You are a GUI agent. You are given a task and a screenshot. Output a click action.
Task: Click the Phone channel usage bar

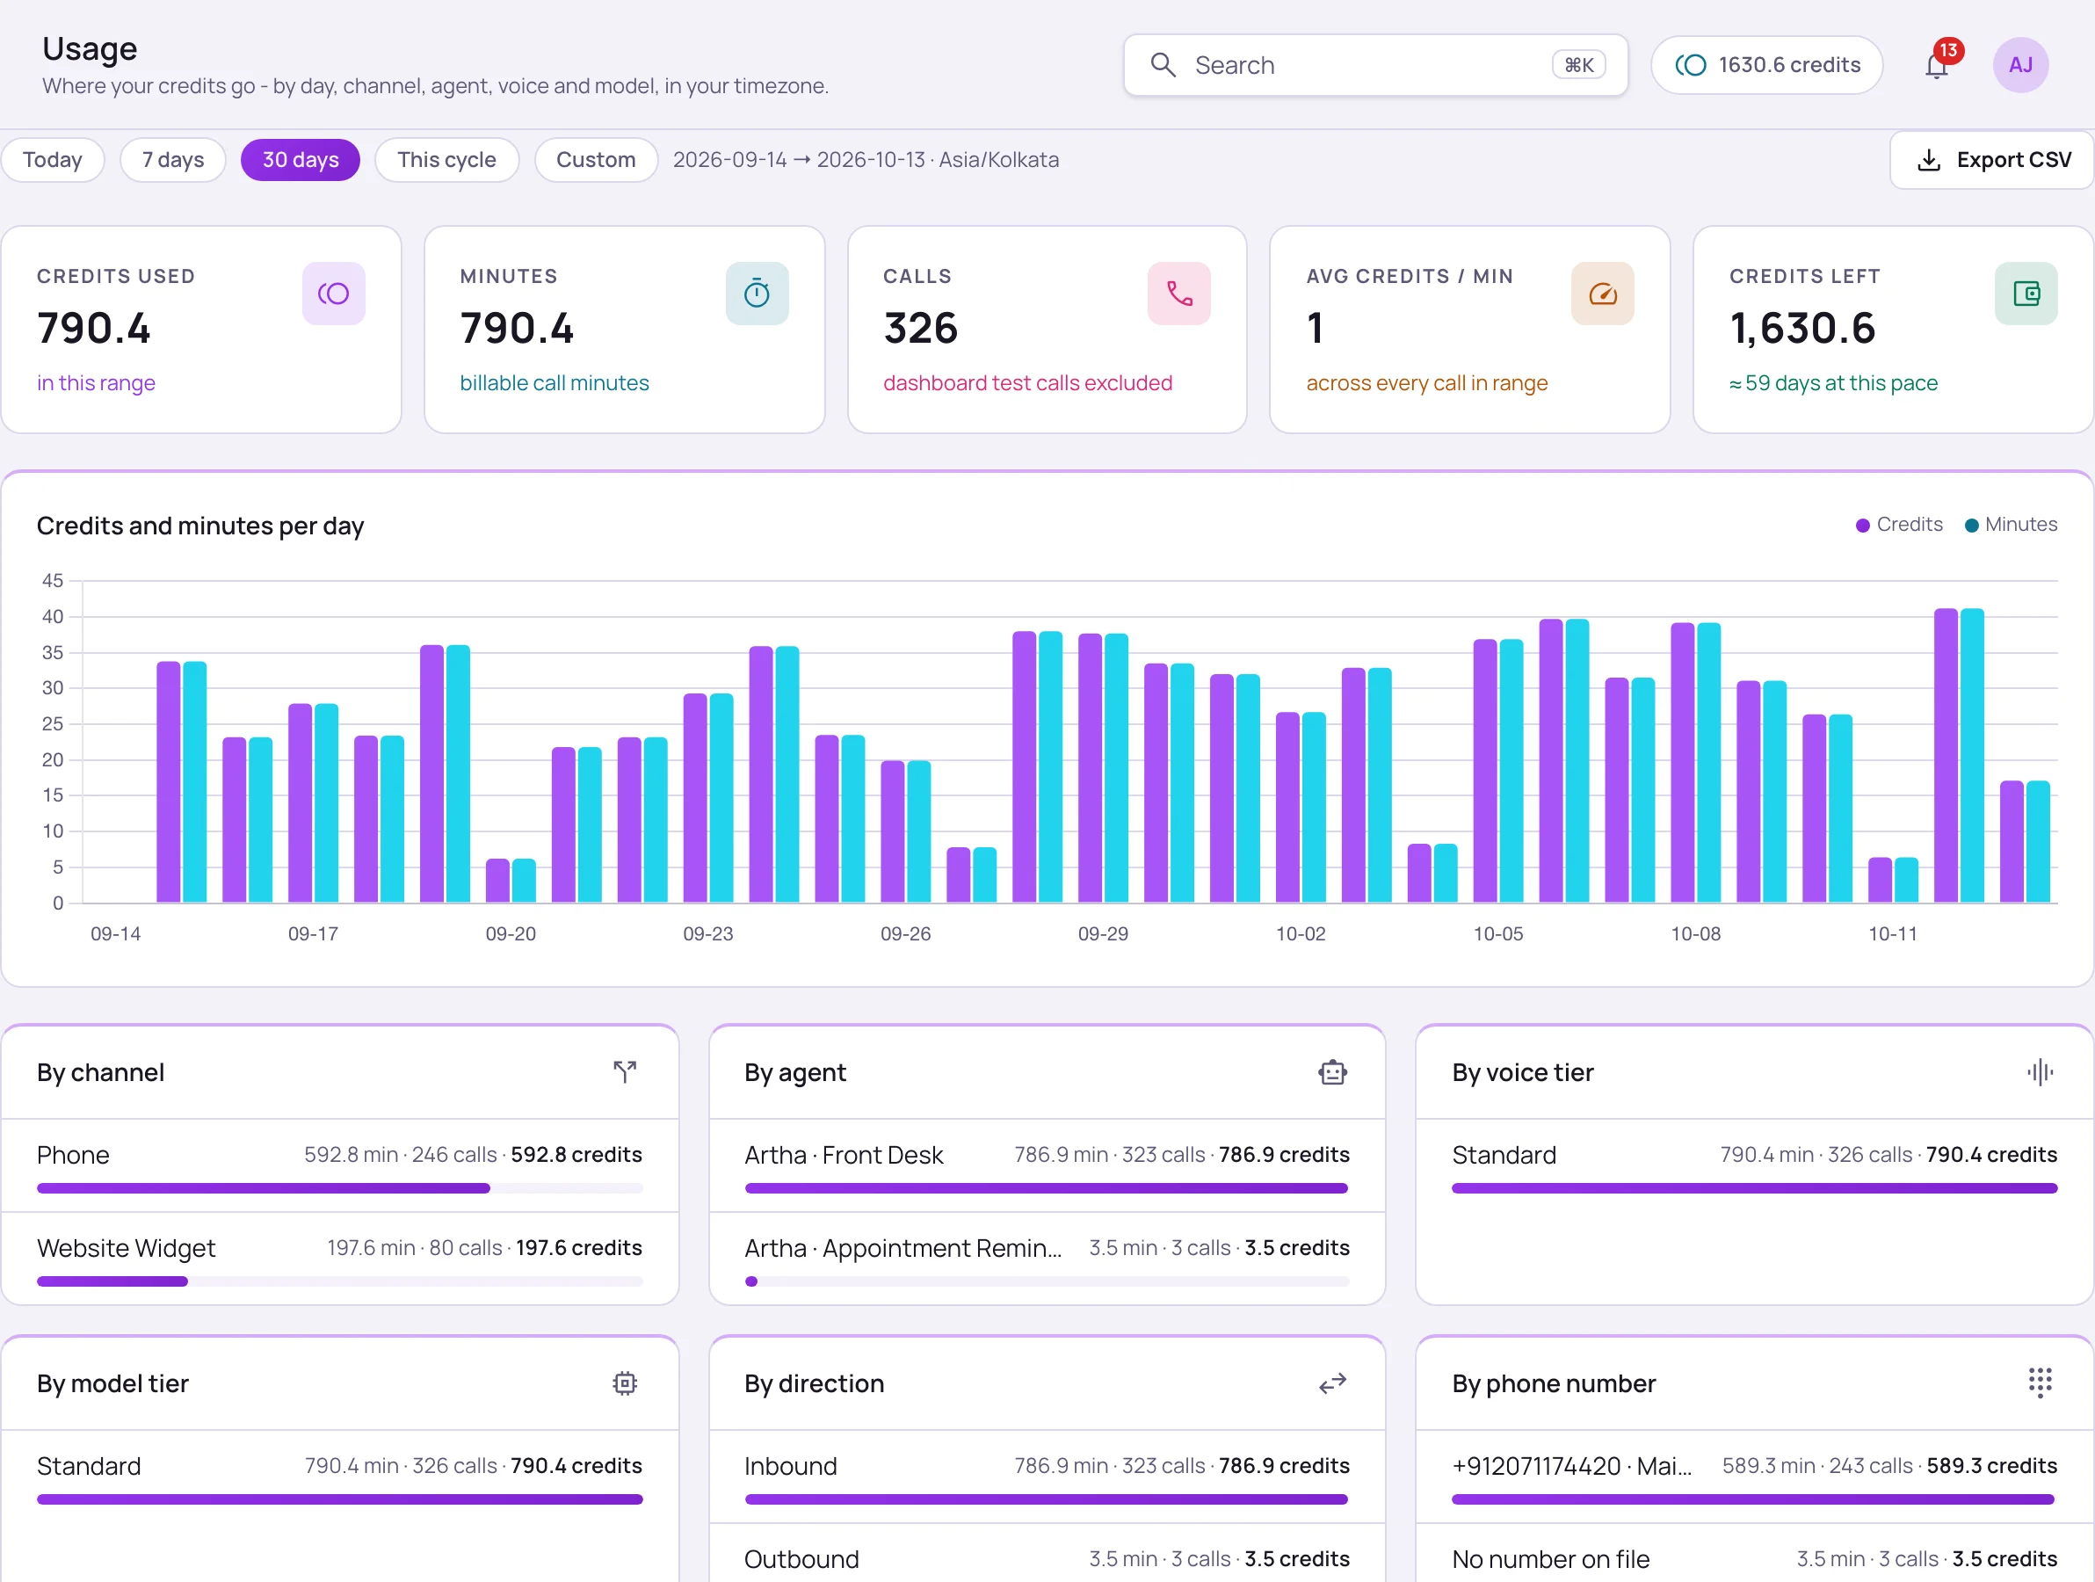click(339, 1188)
